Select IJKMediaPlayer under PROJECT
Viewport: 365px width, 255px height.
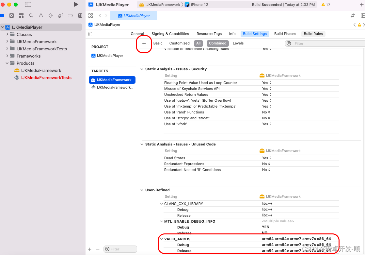(107, 56)
